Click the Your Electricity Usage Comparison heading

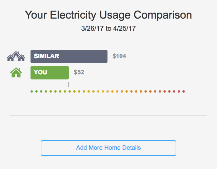click(108, 15)
